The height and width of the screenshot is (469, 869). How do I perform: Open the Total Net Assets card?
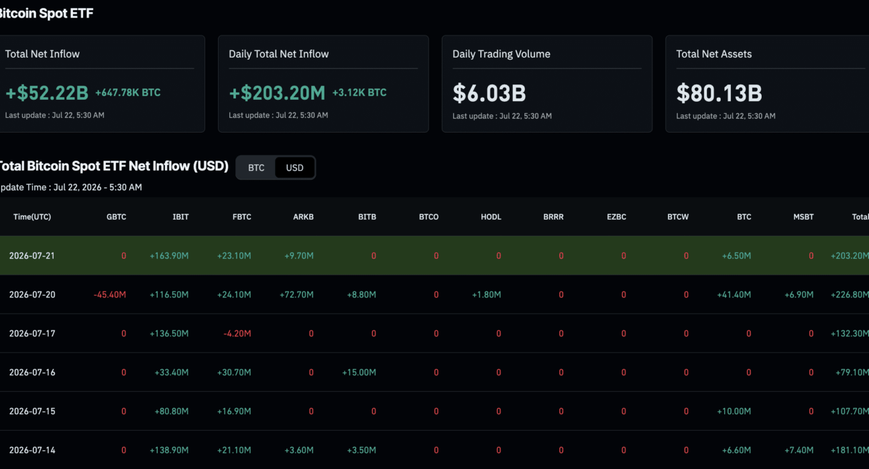pyautogui.click(x=767, y=84)
